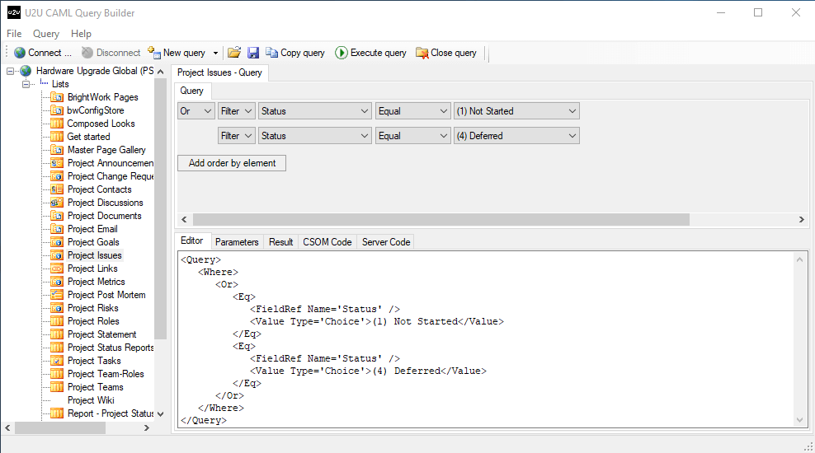This screenshot has height=453, width=815.
Task: Click the Close query icon
Action: (x=422, y=53)
